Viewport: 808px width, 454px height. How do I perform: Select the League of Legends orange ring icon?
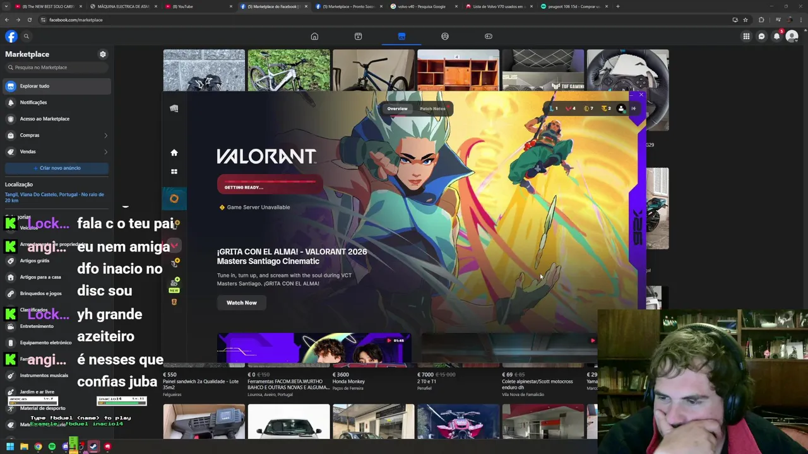[x=174, y=199]
